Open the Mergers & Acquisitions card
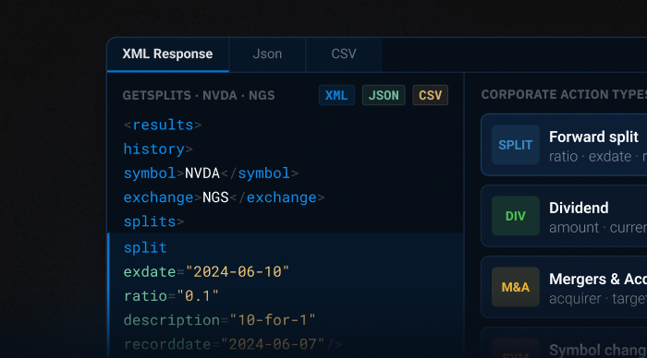Viewport: 647px width, 358px height. tap(564, 287)
